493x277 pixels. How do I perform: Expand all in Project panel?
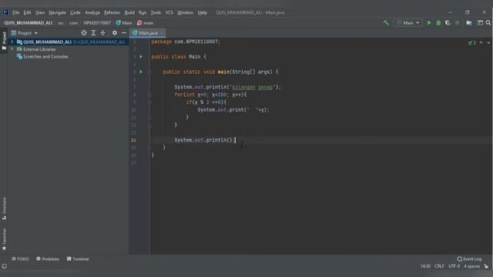[x=93, y=32]
